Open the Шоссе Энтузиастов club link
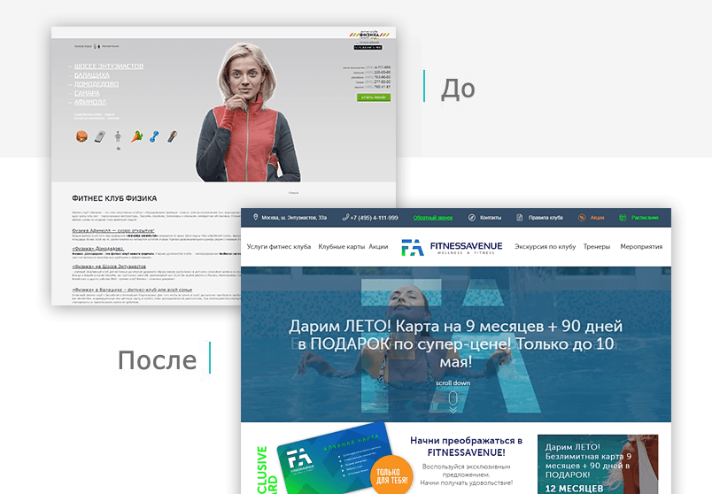This screenshot has height=494, width=712. click(x=109, y=66)
